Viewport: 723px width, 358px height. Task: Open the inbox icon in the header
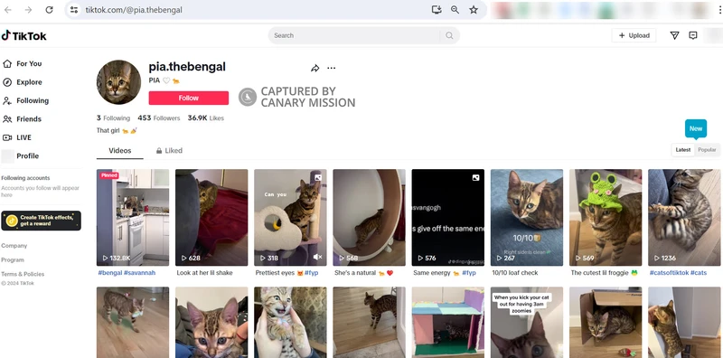(x=692, y=35)
